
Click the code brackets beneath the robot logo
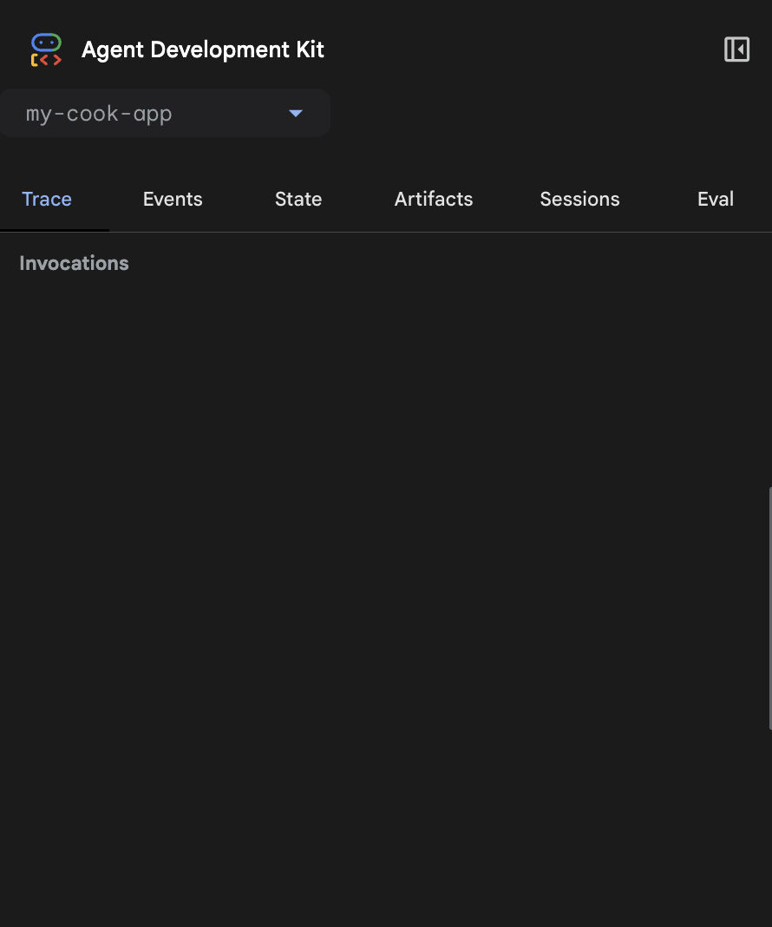click(x=46, y=61)
